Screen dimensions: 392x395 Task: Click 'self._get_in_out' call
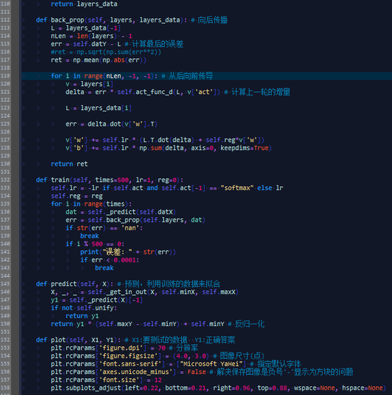click(x=117, y=292)
